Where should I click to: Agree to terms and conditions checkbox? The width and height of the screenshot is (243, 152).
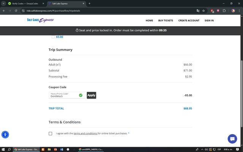[x=50, y=133]
